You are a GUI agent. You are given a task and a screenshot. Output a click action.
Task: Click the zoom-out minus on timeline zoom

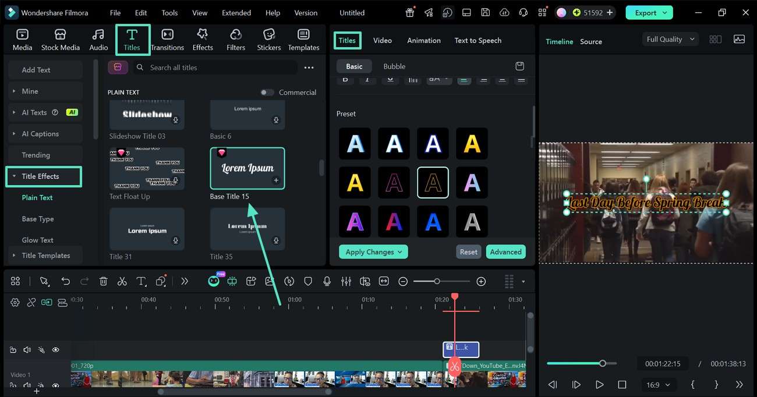click(x=403, y=281)
